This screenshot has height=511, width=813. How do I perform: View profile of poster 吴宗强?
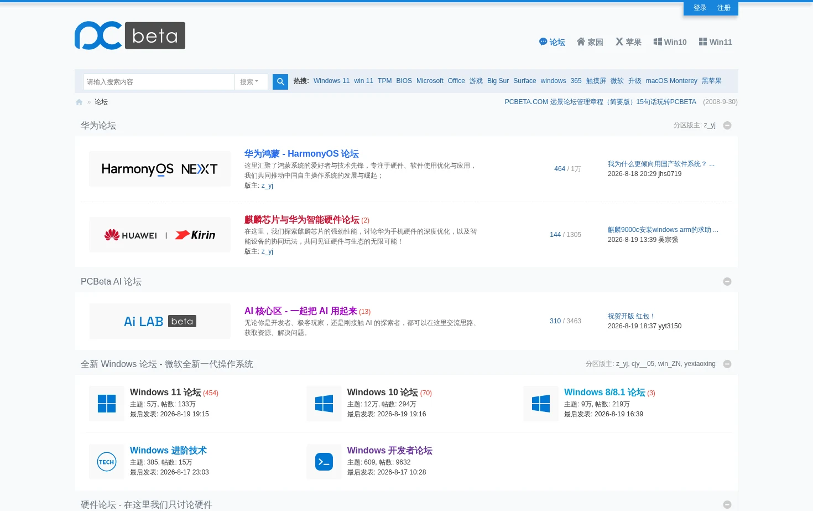coord(668,240)
